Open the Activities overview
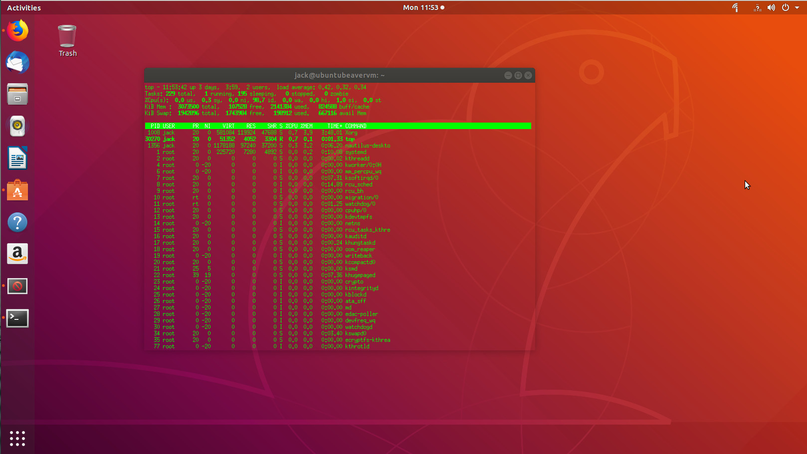807x454 pixels. coord(24,7)
